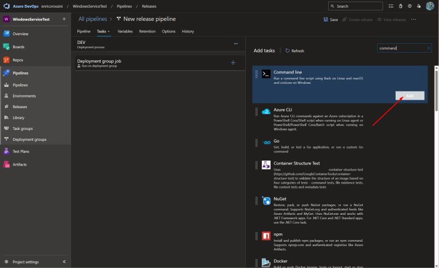The height and width of the screenshot is (268, 439).
Task: Select the Go task icon
Action: click(x=266, y=142)
